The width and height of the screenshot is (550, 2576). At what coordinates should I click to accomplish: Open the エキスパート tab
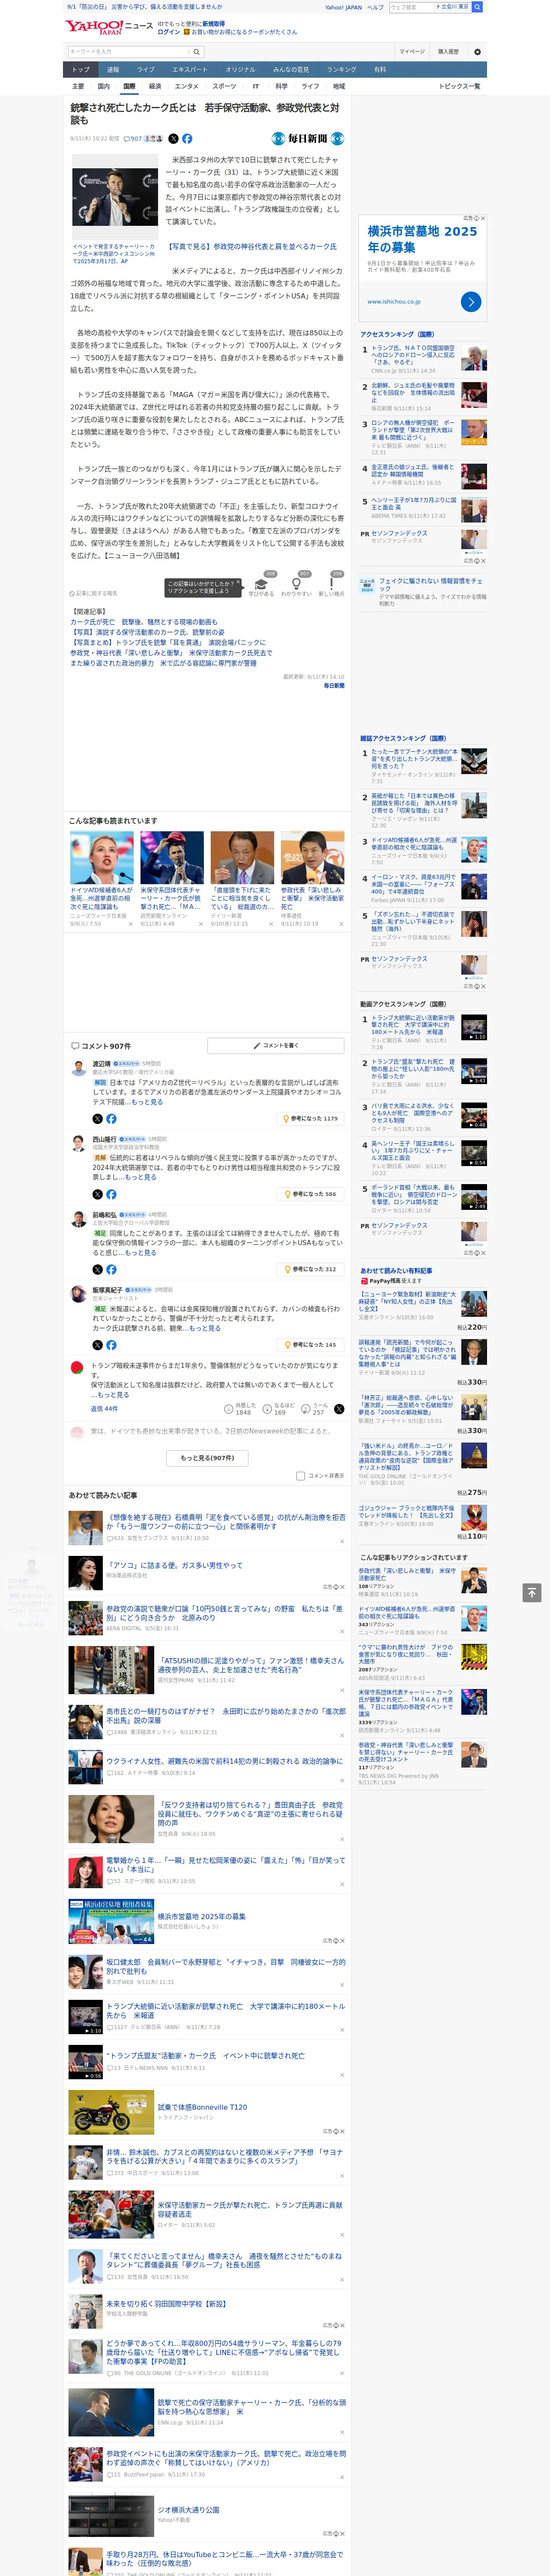pyautogui.click(x=190, y=70)
